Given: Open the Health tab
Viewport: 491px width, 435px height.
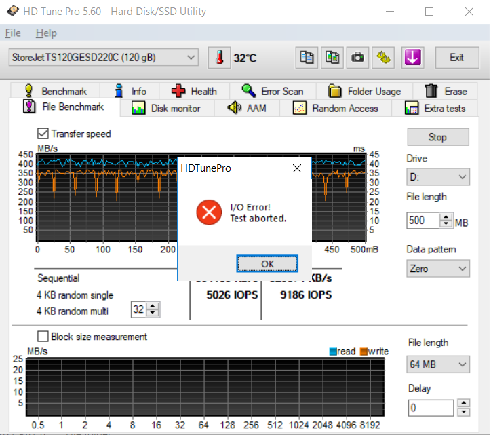Looking at the screenshot, I should click(x=194, y=91).
